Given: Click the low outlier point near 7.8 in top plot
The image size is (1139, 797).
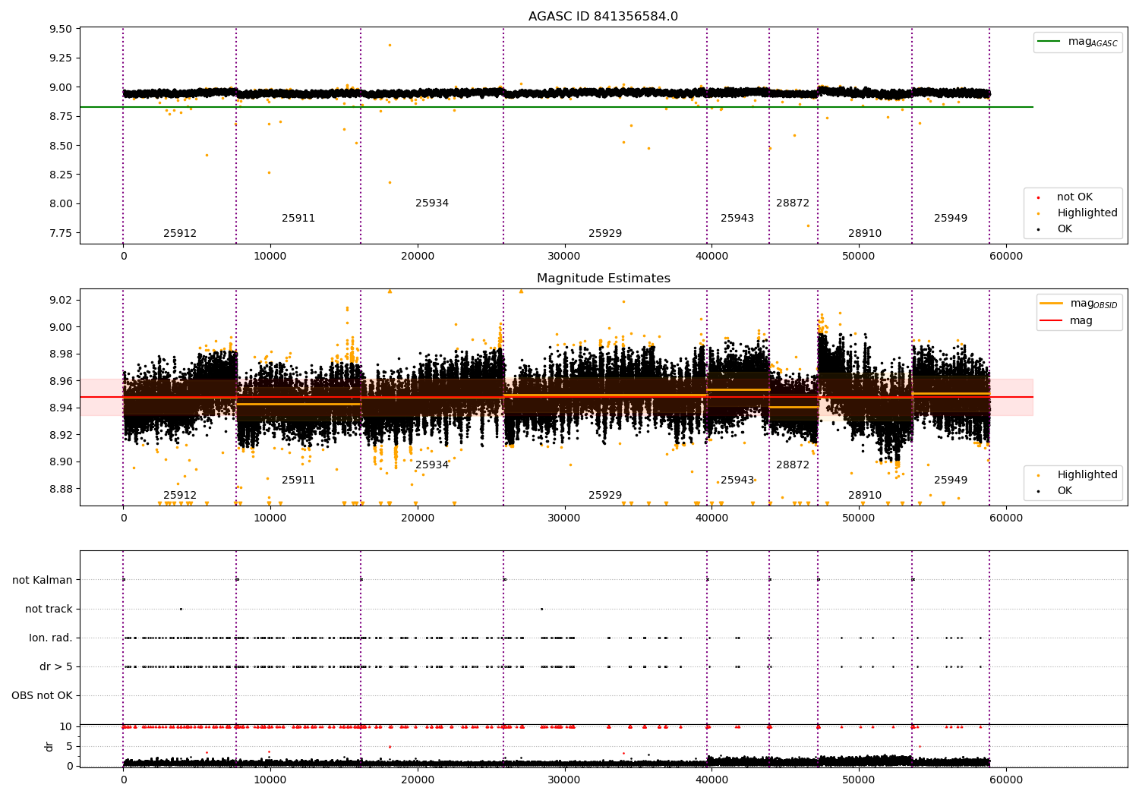Looking at the screenshot, I should tap(808, 225).
